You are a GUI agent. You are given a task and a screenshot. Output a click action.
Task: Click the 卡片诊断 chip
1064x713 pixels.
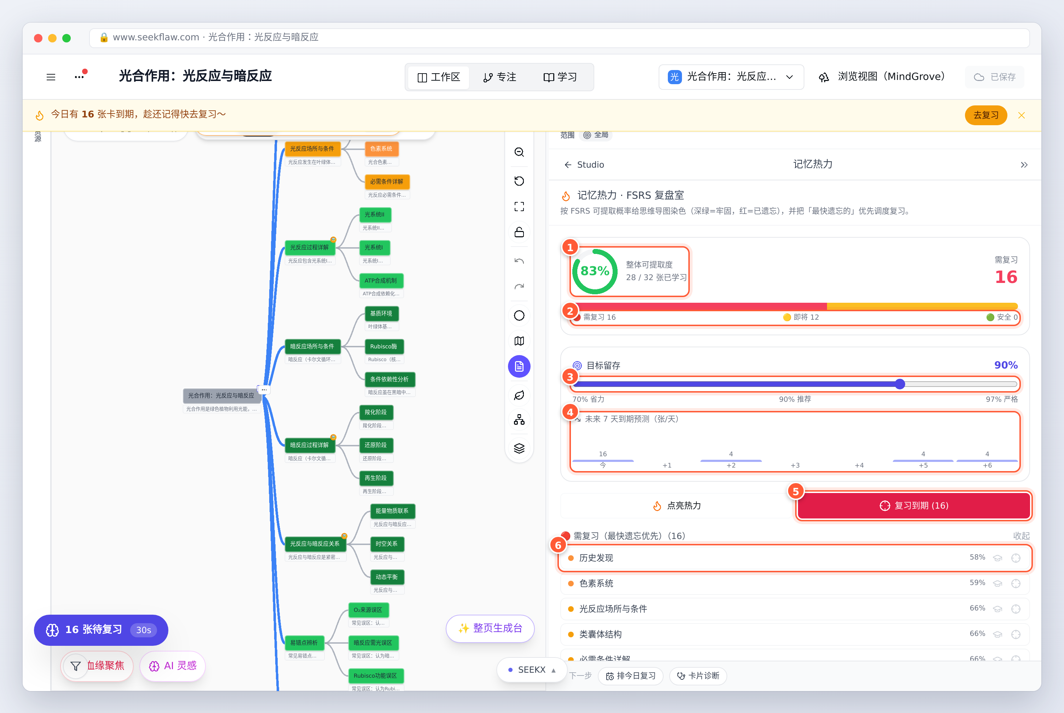tap(698, 676)
